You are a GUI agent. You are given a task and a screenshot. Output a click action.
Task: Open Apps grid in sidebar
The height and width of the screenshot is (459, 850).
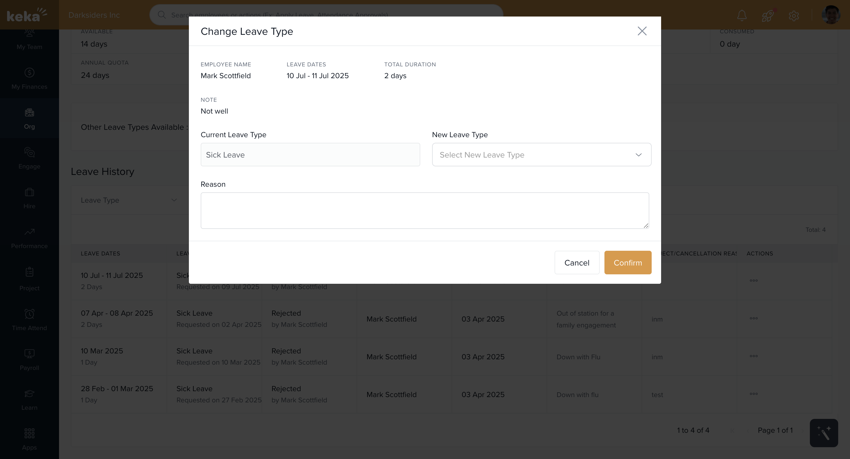pyautogui.click(x=30, y=439)
